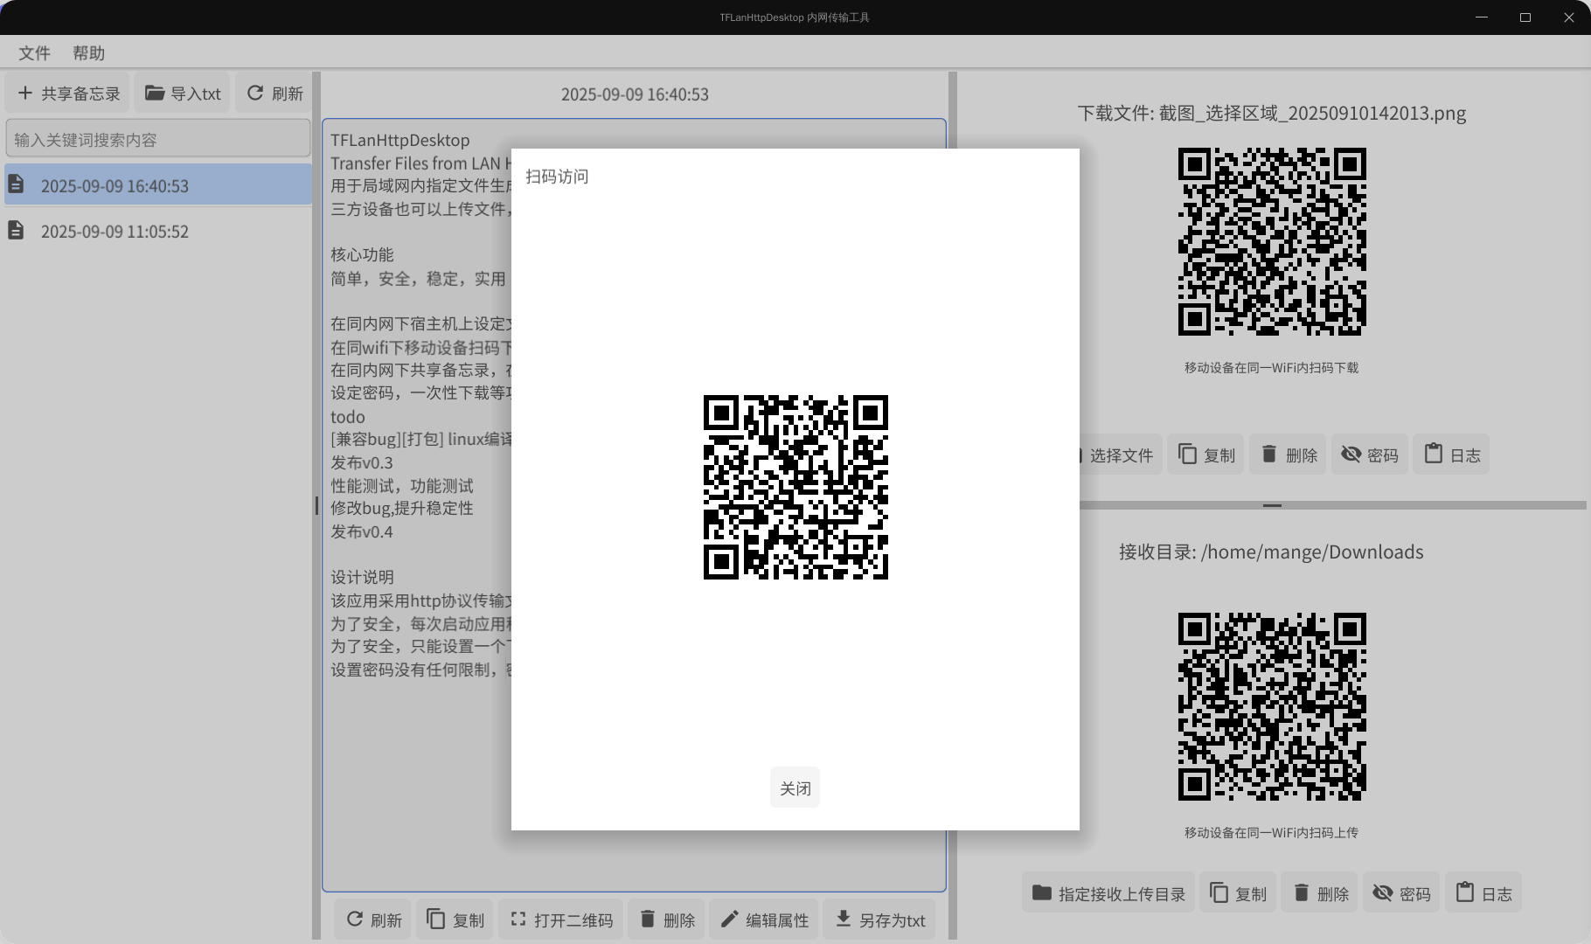The width and height of the screenshot is (1591, 944).
Task: Click the document icon beside 2025-09-09 16:40:53
Action: (16, 184)
